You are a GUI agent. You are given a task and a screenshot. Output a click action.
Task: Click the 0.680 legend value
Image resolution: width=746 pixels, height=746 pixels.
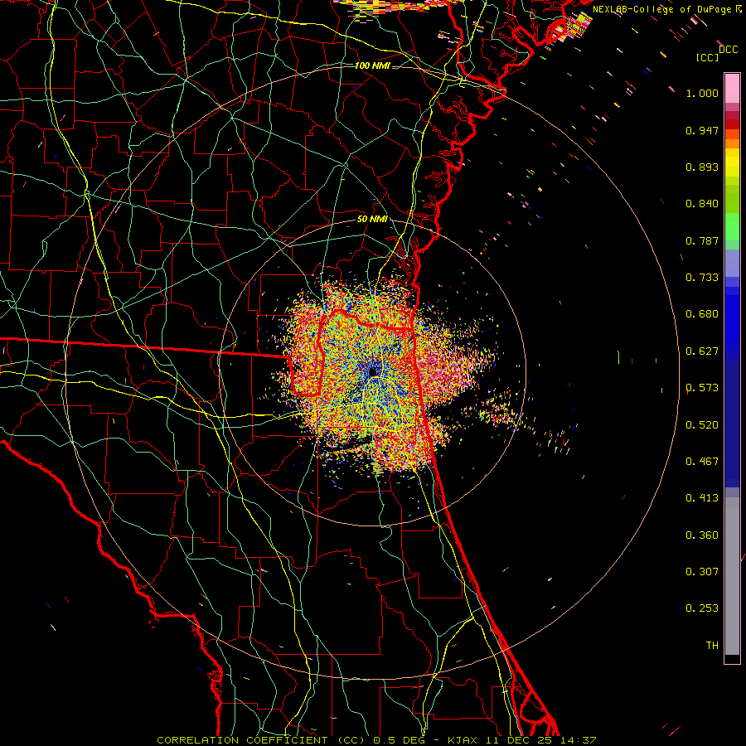tap(702, 314)
